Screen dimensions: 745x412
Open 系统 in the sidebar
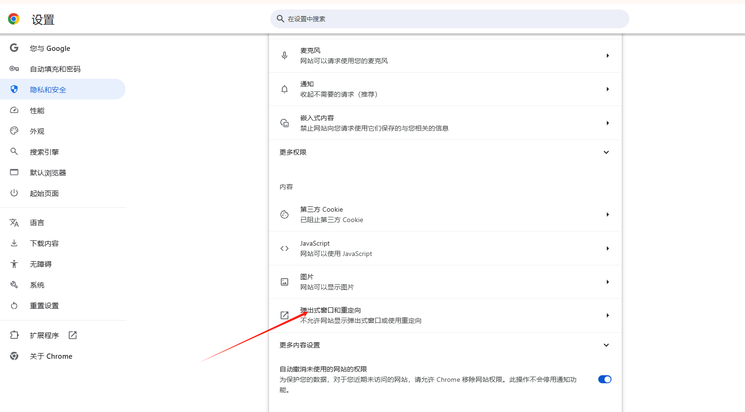[x=63, y=285]
